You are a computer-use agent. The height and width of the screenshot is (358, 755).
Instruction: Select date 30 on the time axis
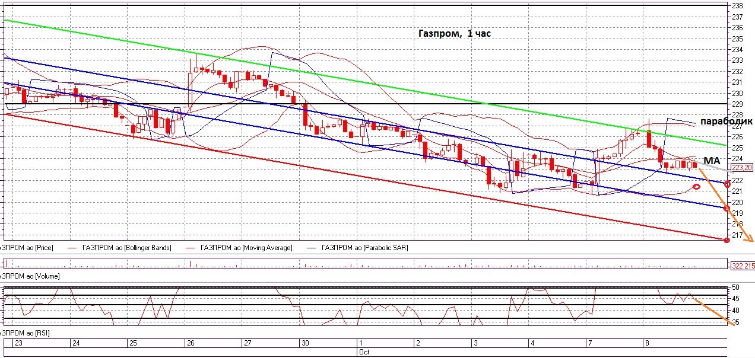(305, 343)
